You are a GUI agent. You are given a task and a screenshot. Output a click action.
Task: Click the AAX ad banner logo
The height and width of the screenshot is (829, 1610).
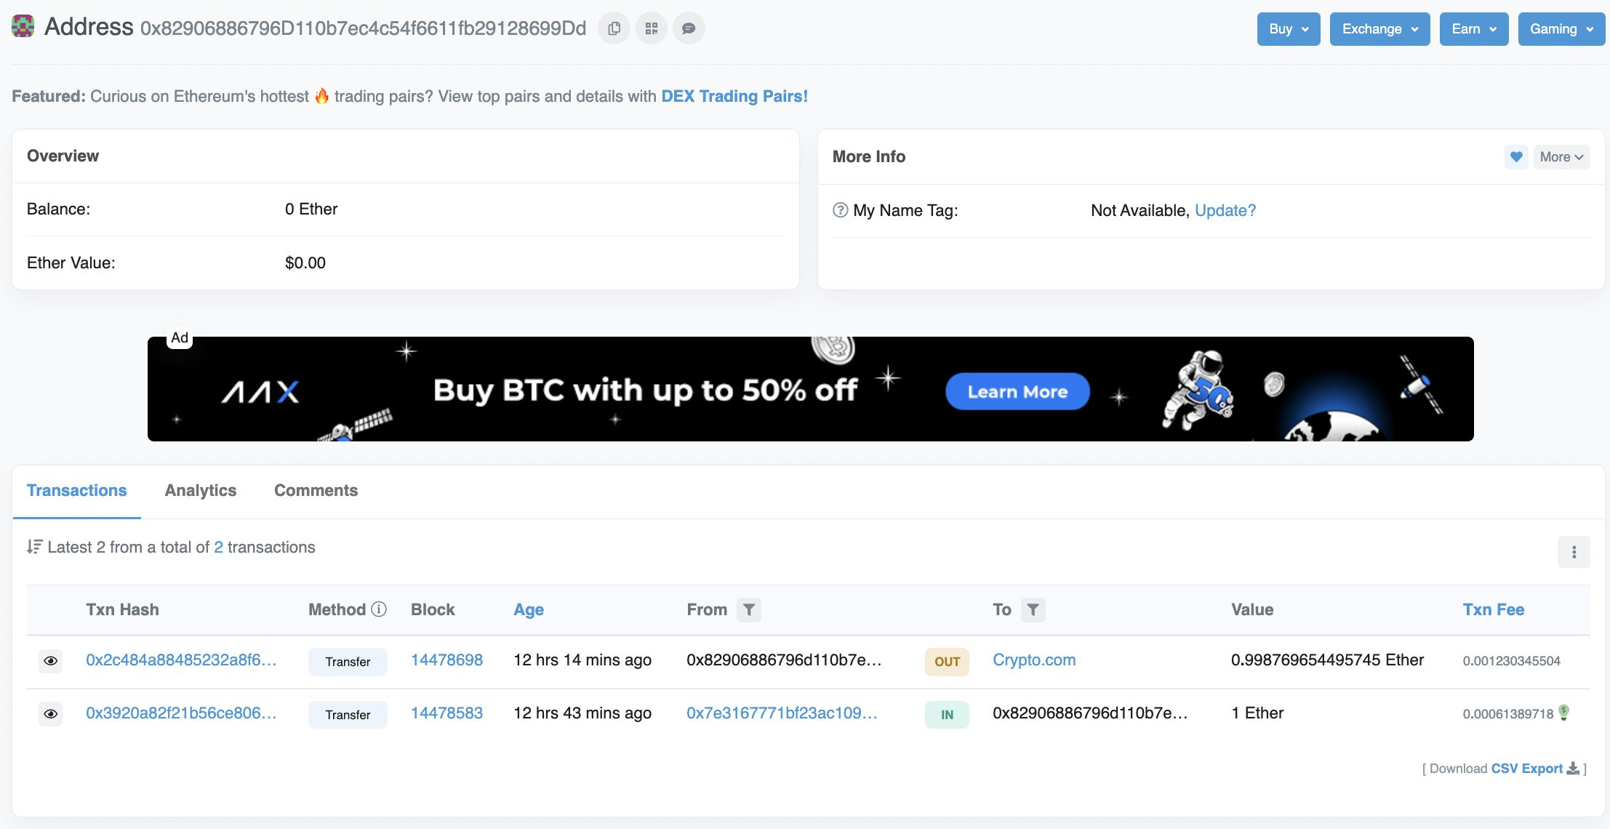[260, 392]
